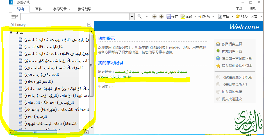Click the vertical scrollbar thumb in word list

pos(92,65)
